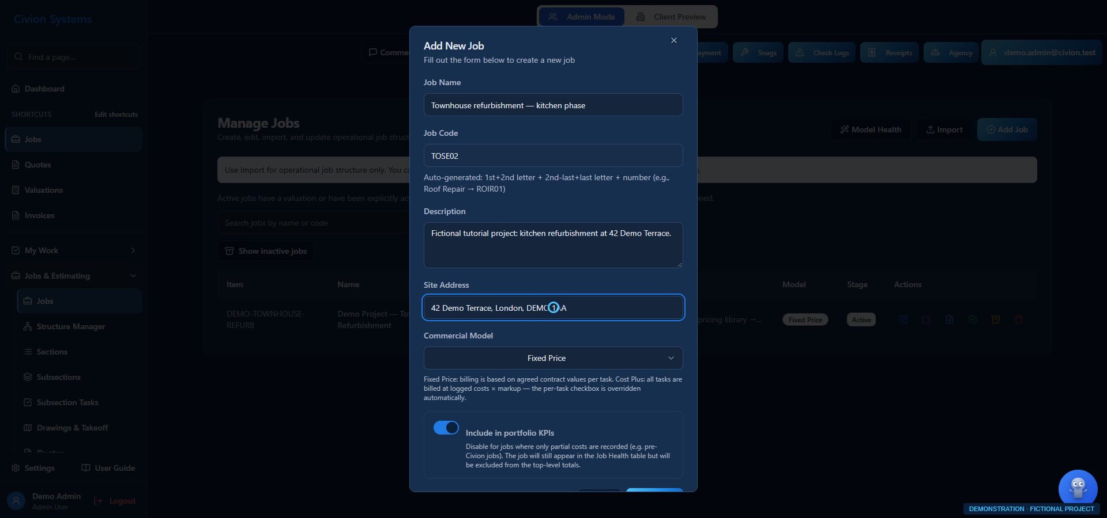Click the Add Job button on the Manage Jobs page
This screenshot has width=1107, height=518.
point(1007,129)
